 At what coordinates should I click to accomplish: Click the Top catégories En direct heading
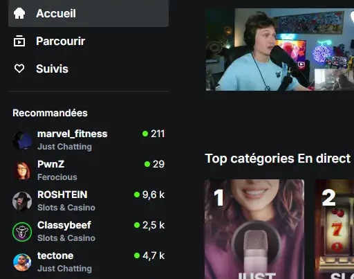pos(278,159)
